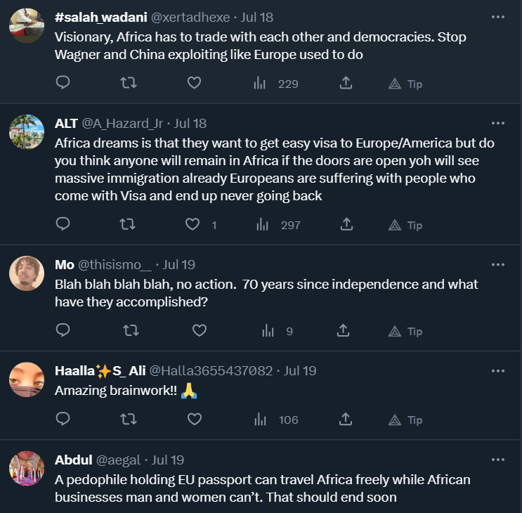
Task: View analytics showing 229 views
Action: 275,84
